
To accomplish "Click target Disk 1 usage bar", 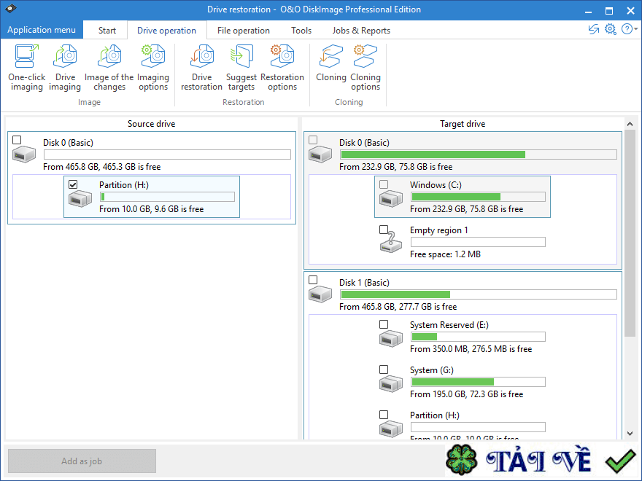I will point(479,294).
